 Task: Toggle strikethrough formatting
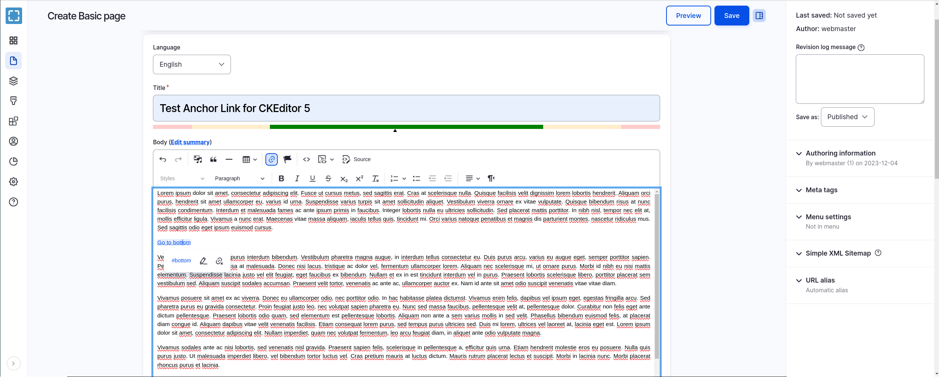point(328,178)
